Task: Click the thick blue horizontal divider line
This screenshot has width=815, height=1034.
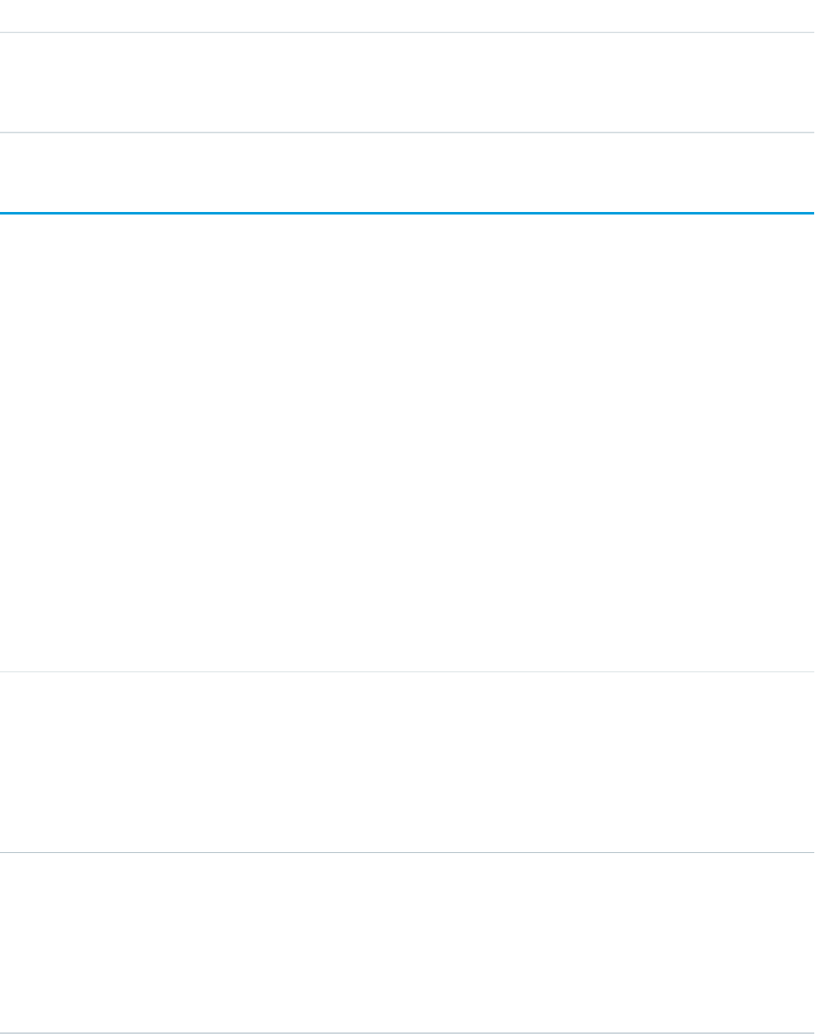Action: [x=407, y=213]
